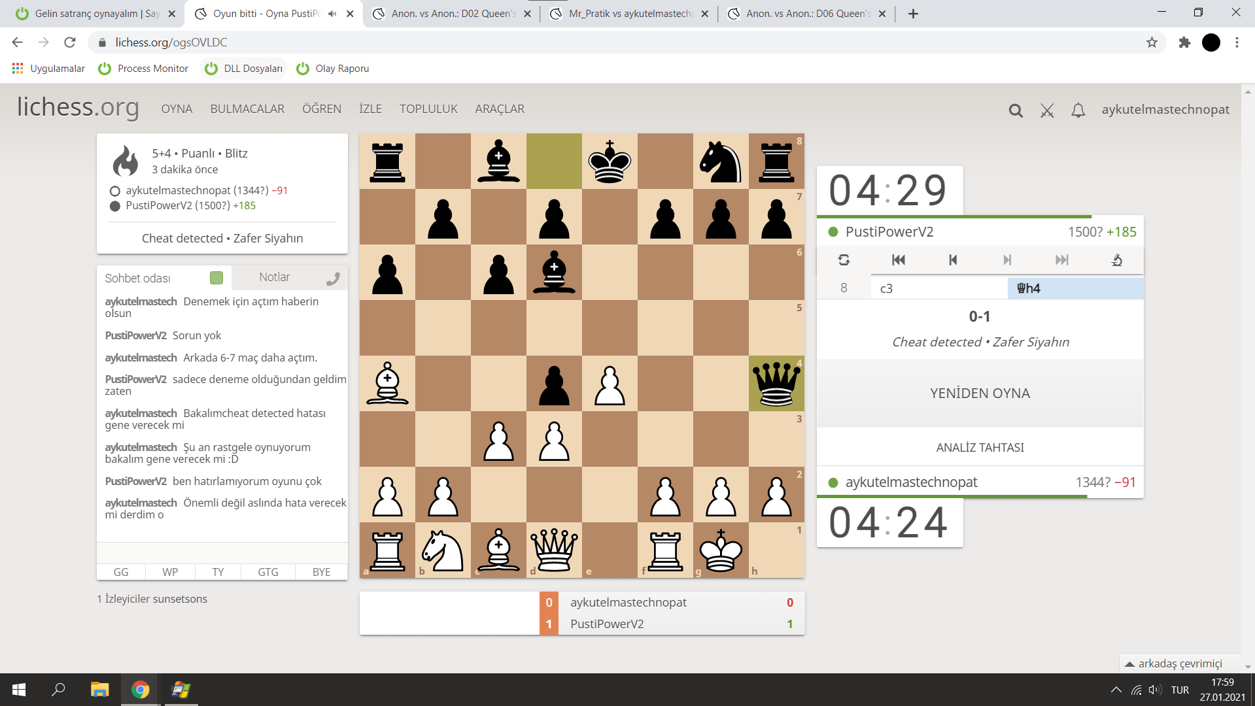The width and height of the screenshot is (1255, 706).
Task: Click the white queen on d1
Action: [554, 550]
